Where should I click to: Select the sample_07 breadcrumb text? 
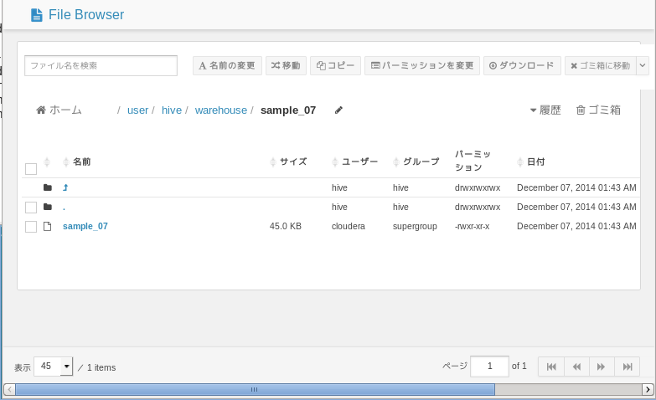pos(288,110)
